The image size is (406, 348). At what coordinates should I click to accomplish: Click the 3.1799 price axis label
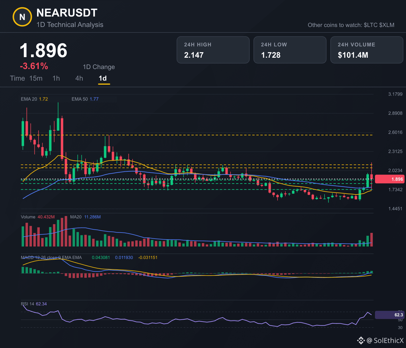click(395, 94)
